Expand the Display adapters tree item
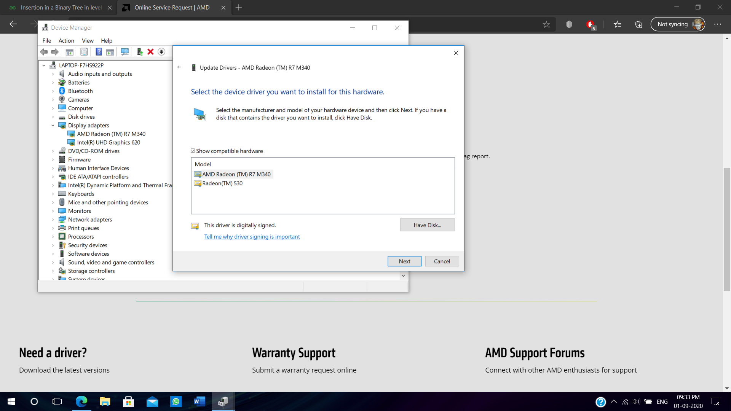Image resolution: width=731 pixels, height=411 pixels. 53,125
